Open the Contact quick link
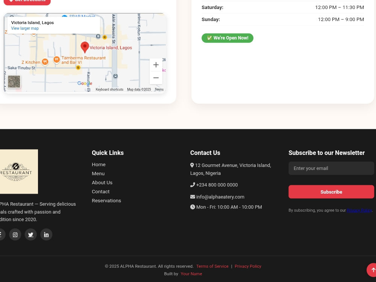The image size is (376, 282). tap(100, 192)
